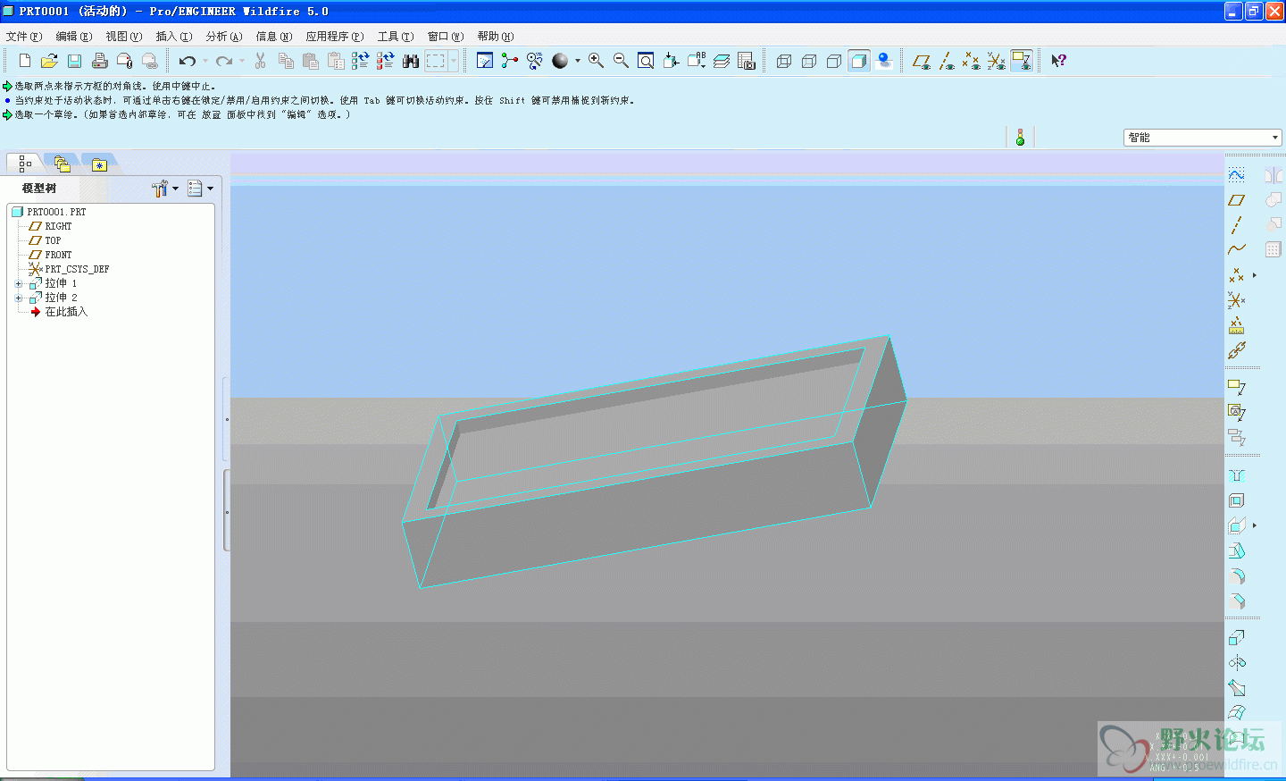This screenshot has height=781, width=1286.
Task: Select the Datum Axis tool
Action: coord(1237,225)
